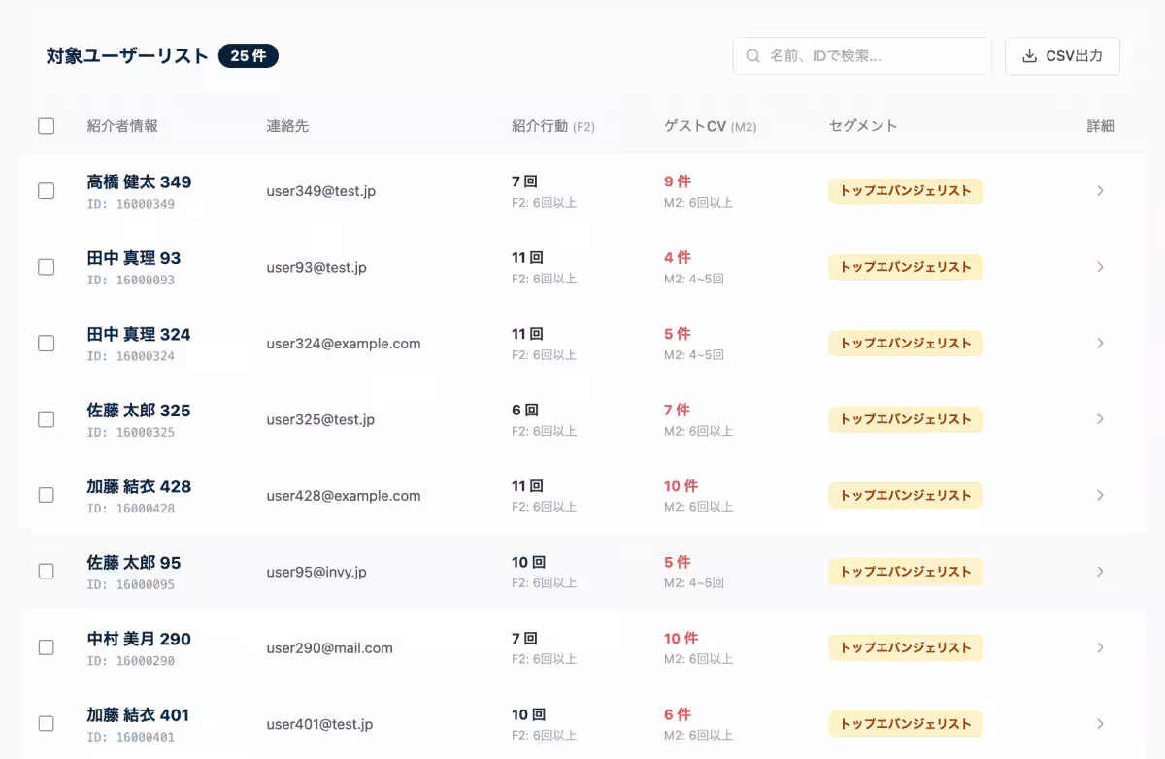Focus the 名前、IDで検索 search field
Image resolution: width=1165 pixels, height=759 pixels.
[x=862, y=56]
